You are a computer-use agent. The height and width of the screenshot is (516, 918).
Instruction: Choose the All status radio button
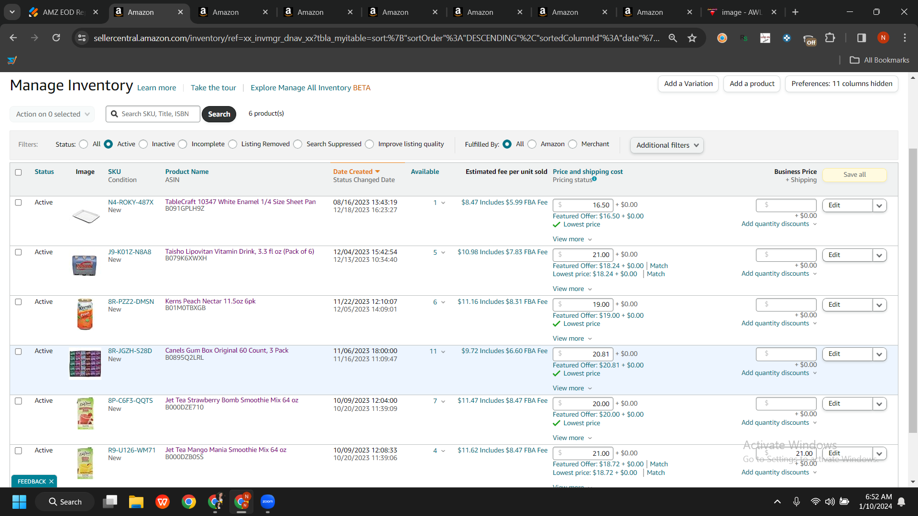pyautogui.click(x=84, y=144)
